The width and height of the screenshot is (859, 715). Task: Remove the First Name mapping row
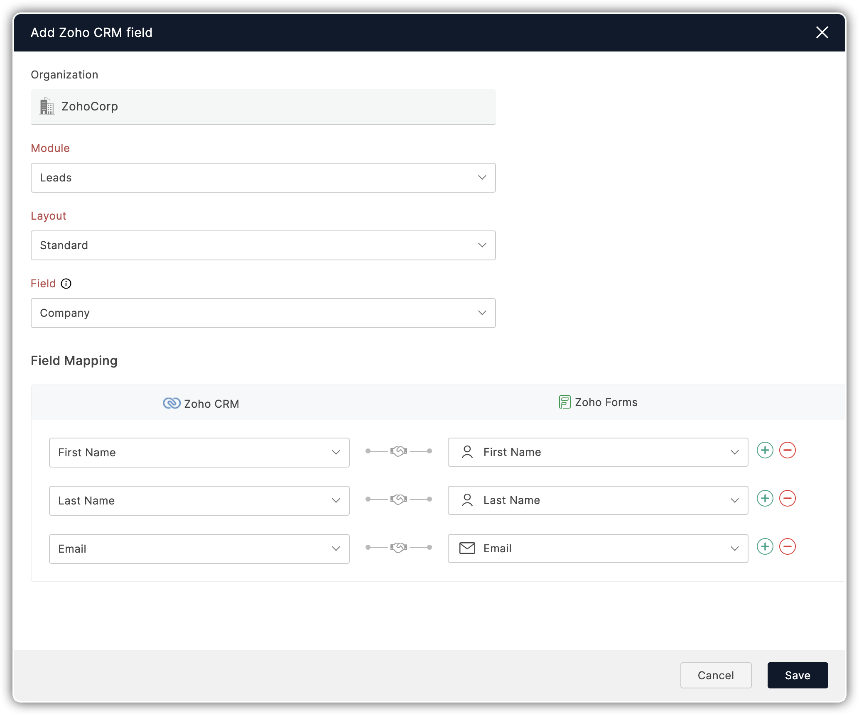click(787, 451)
